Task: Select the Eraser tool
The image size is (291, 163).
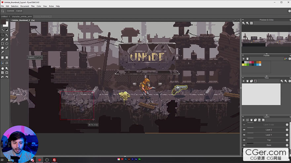Action: click(7, 40)
